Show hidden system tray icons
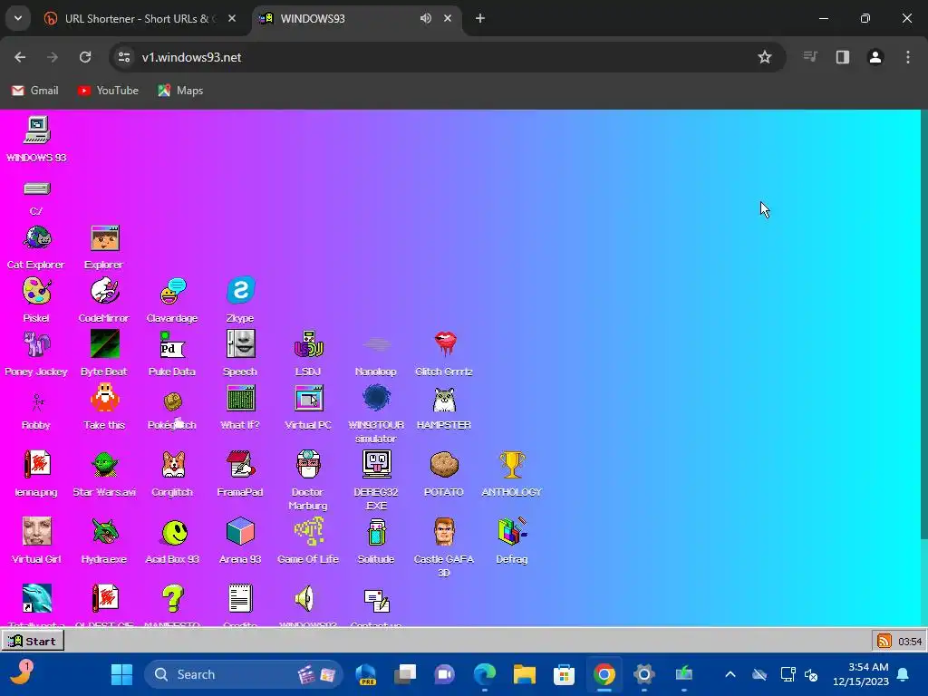 730,674
